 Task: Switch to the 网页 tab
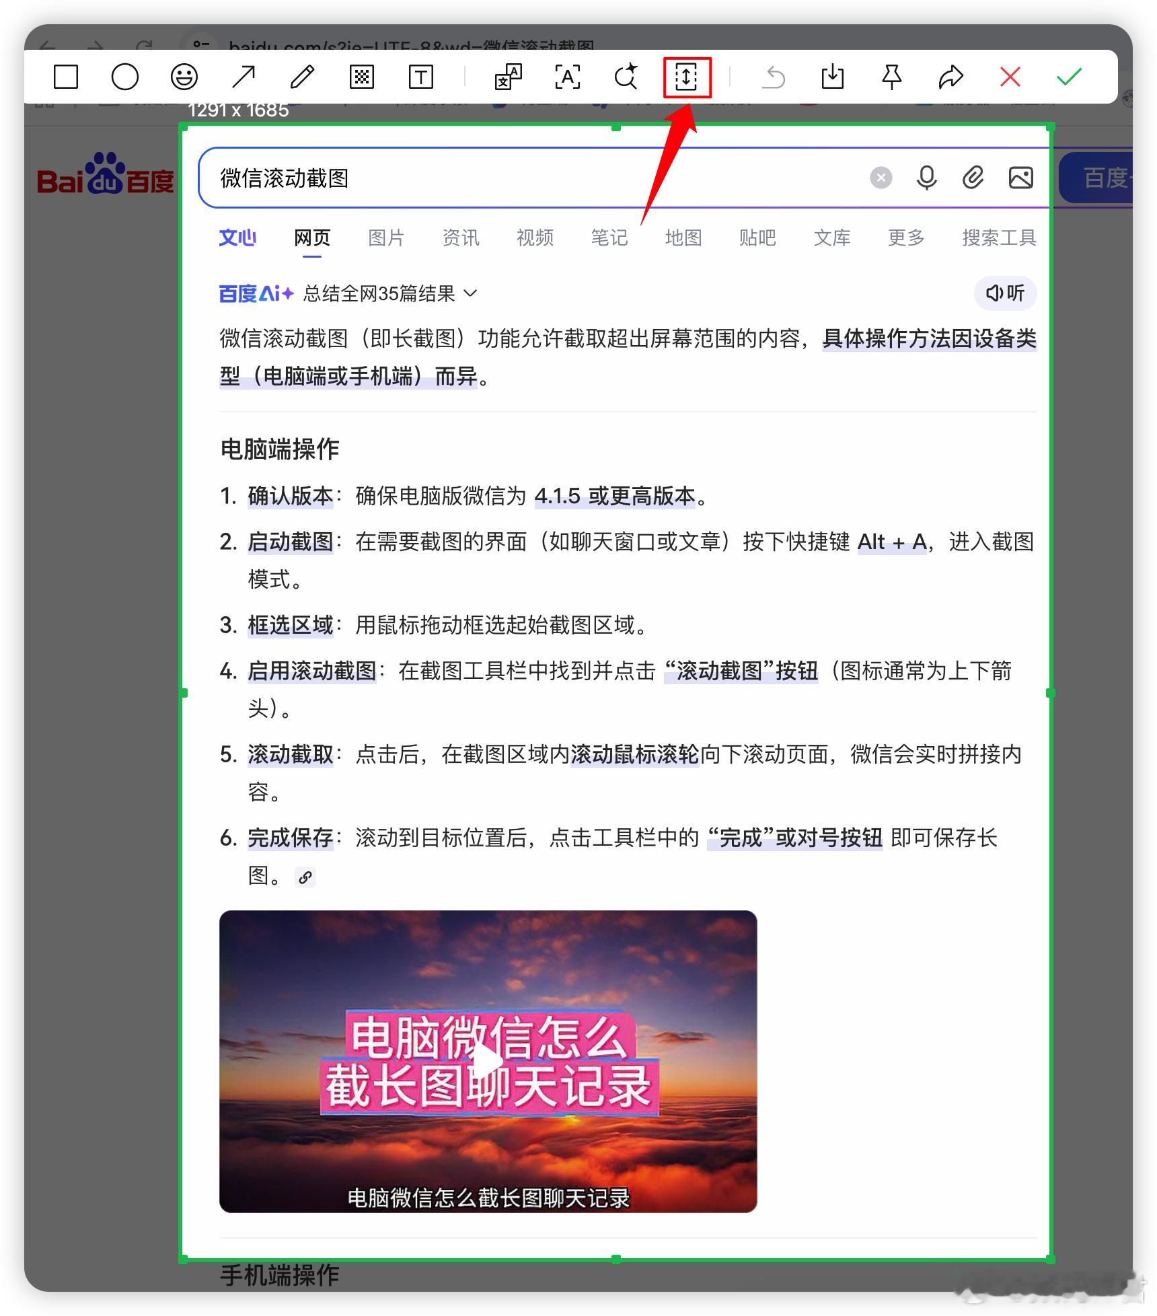(312, 237)
